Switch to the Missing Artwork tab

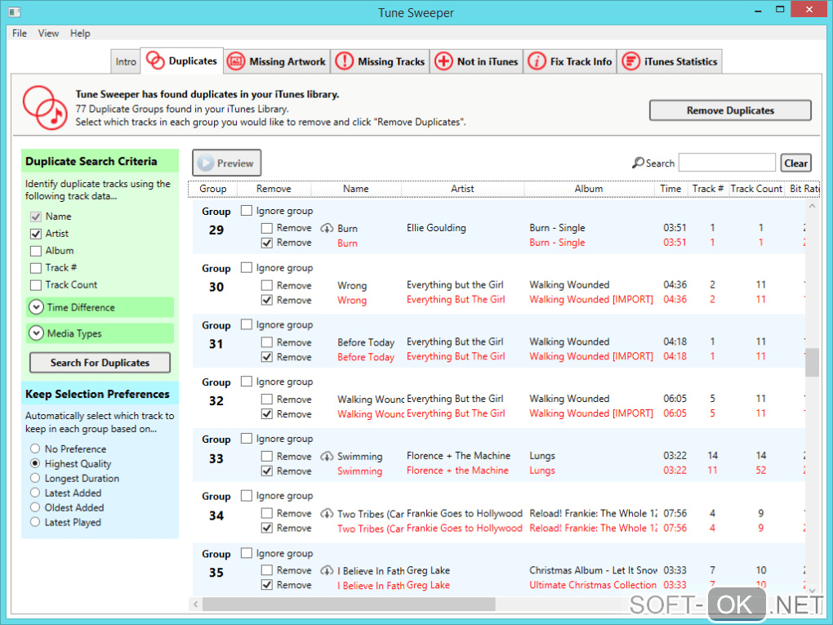[277, 61]
